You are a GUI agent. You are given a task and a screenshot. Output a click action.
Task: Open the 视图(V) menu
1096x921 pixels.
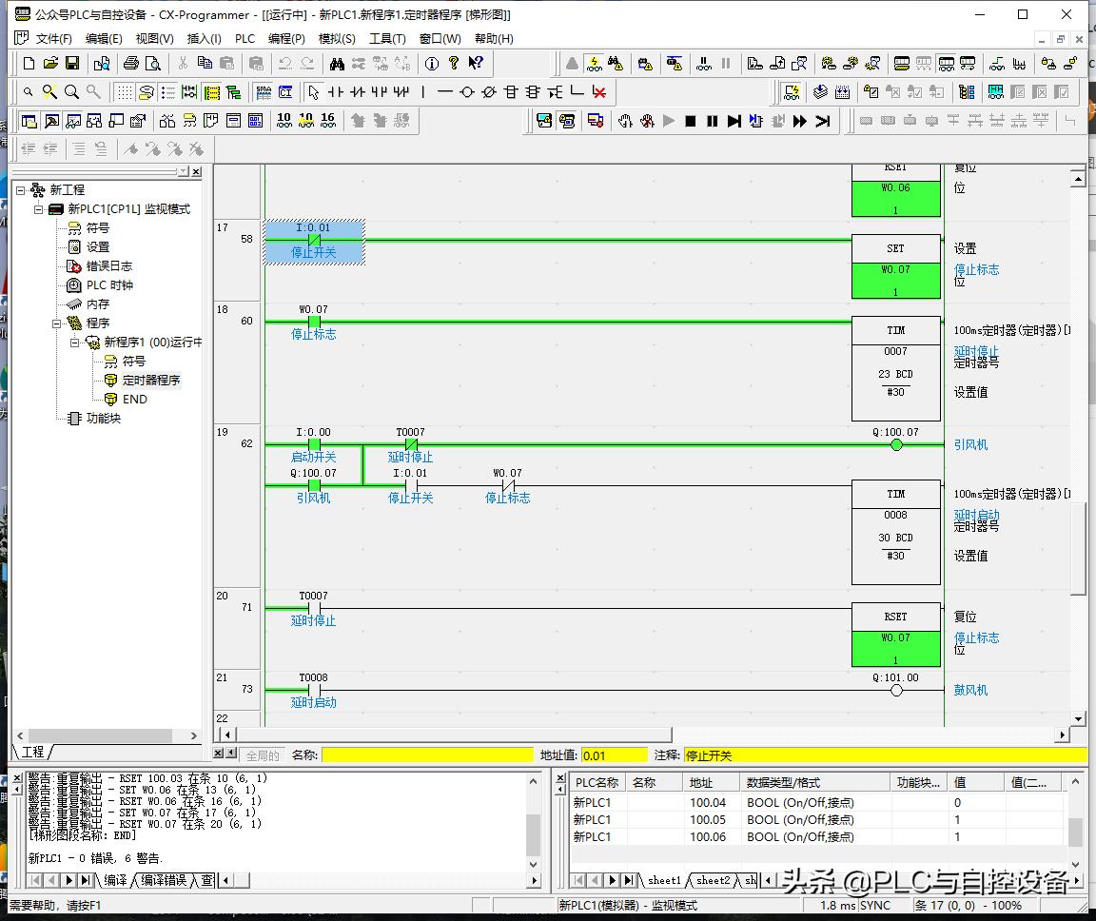(154, 38)
